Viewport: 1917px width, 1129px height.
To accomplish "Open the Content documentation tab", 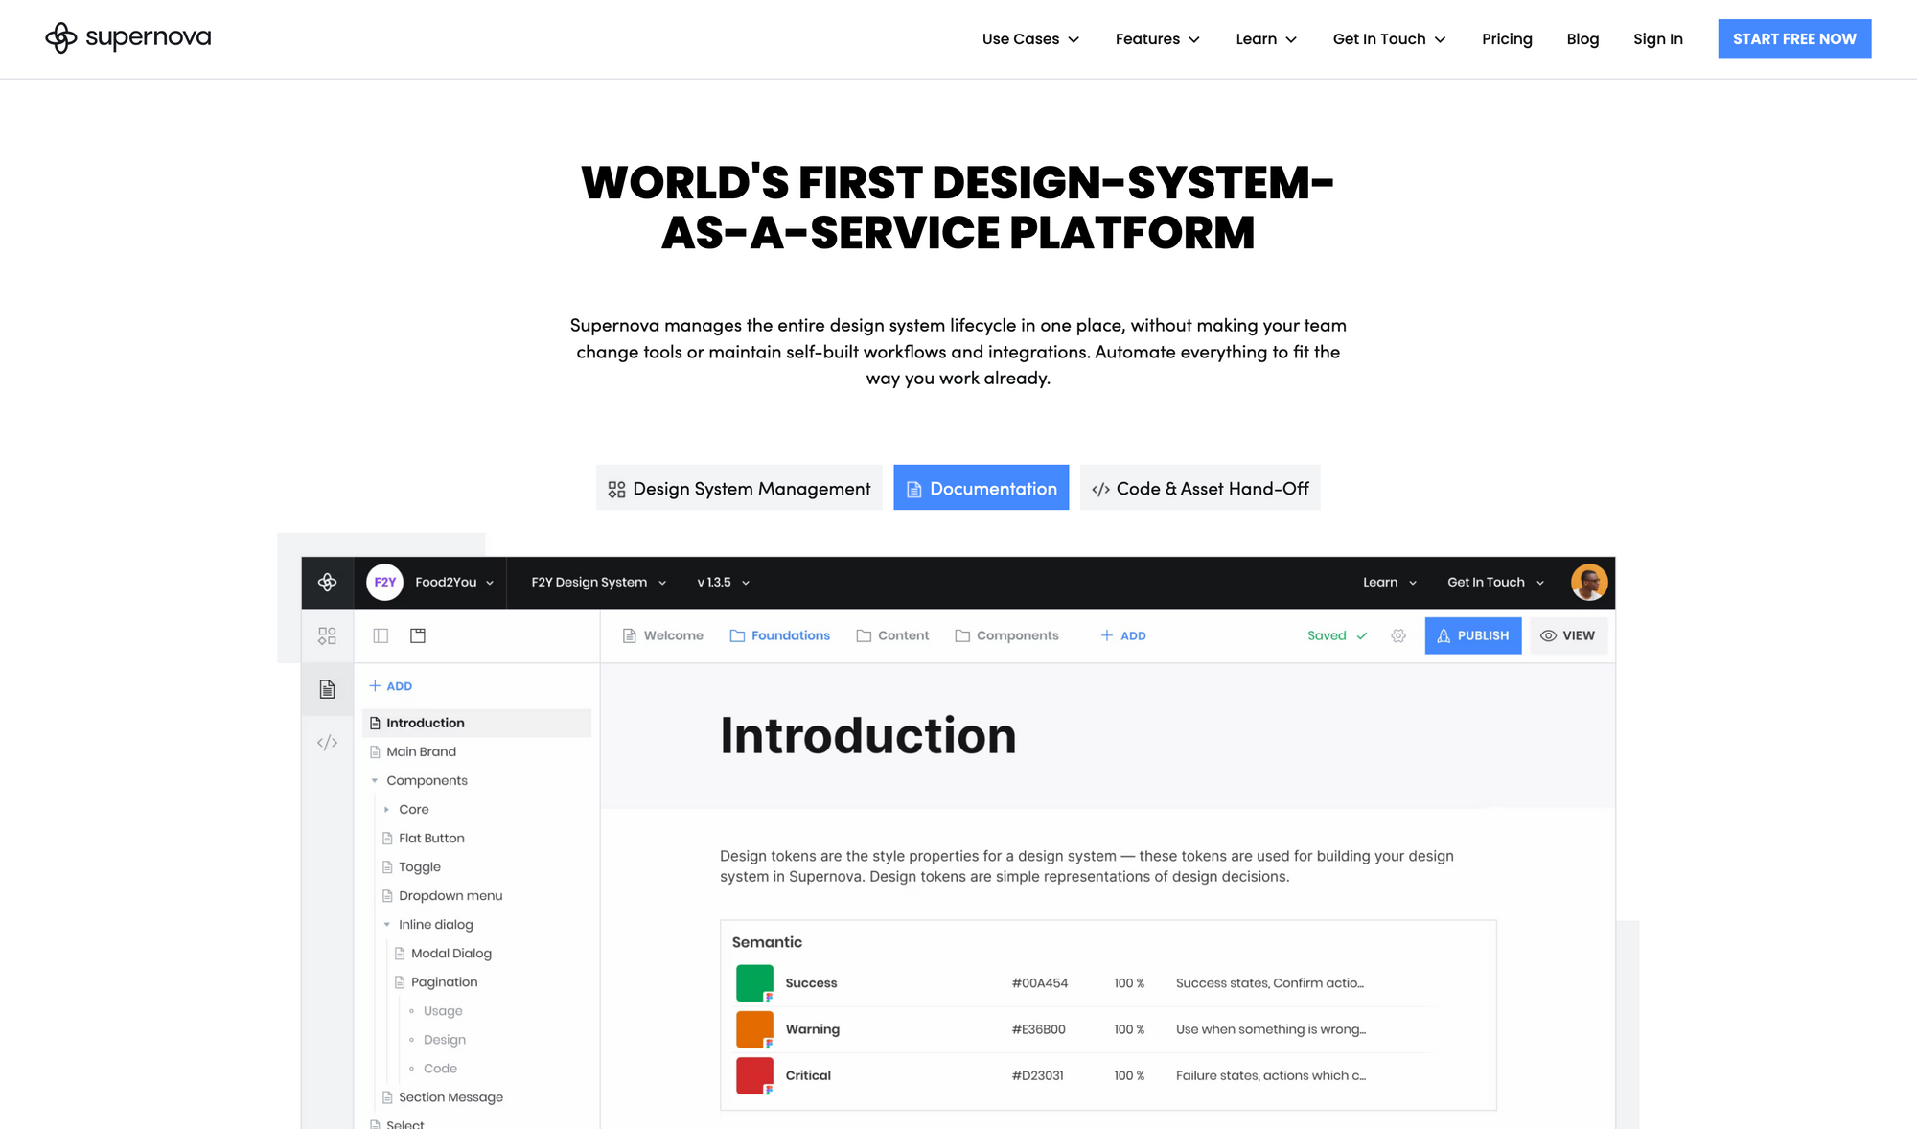I will coord(892,635).
